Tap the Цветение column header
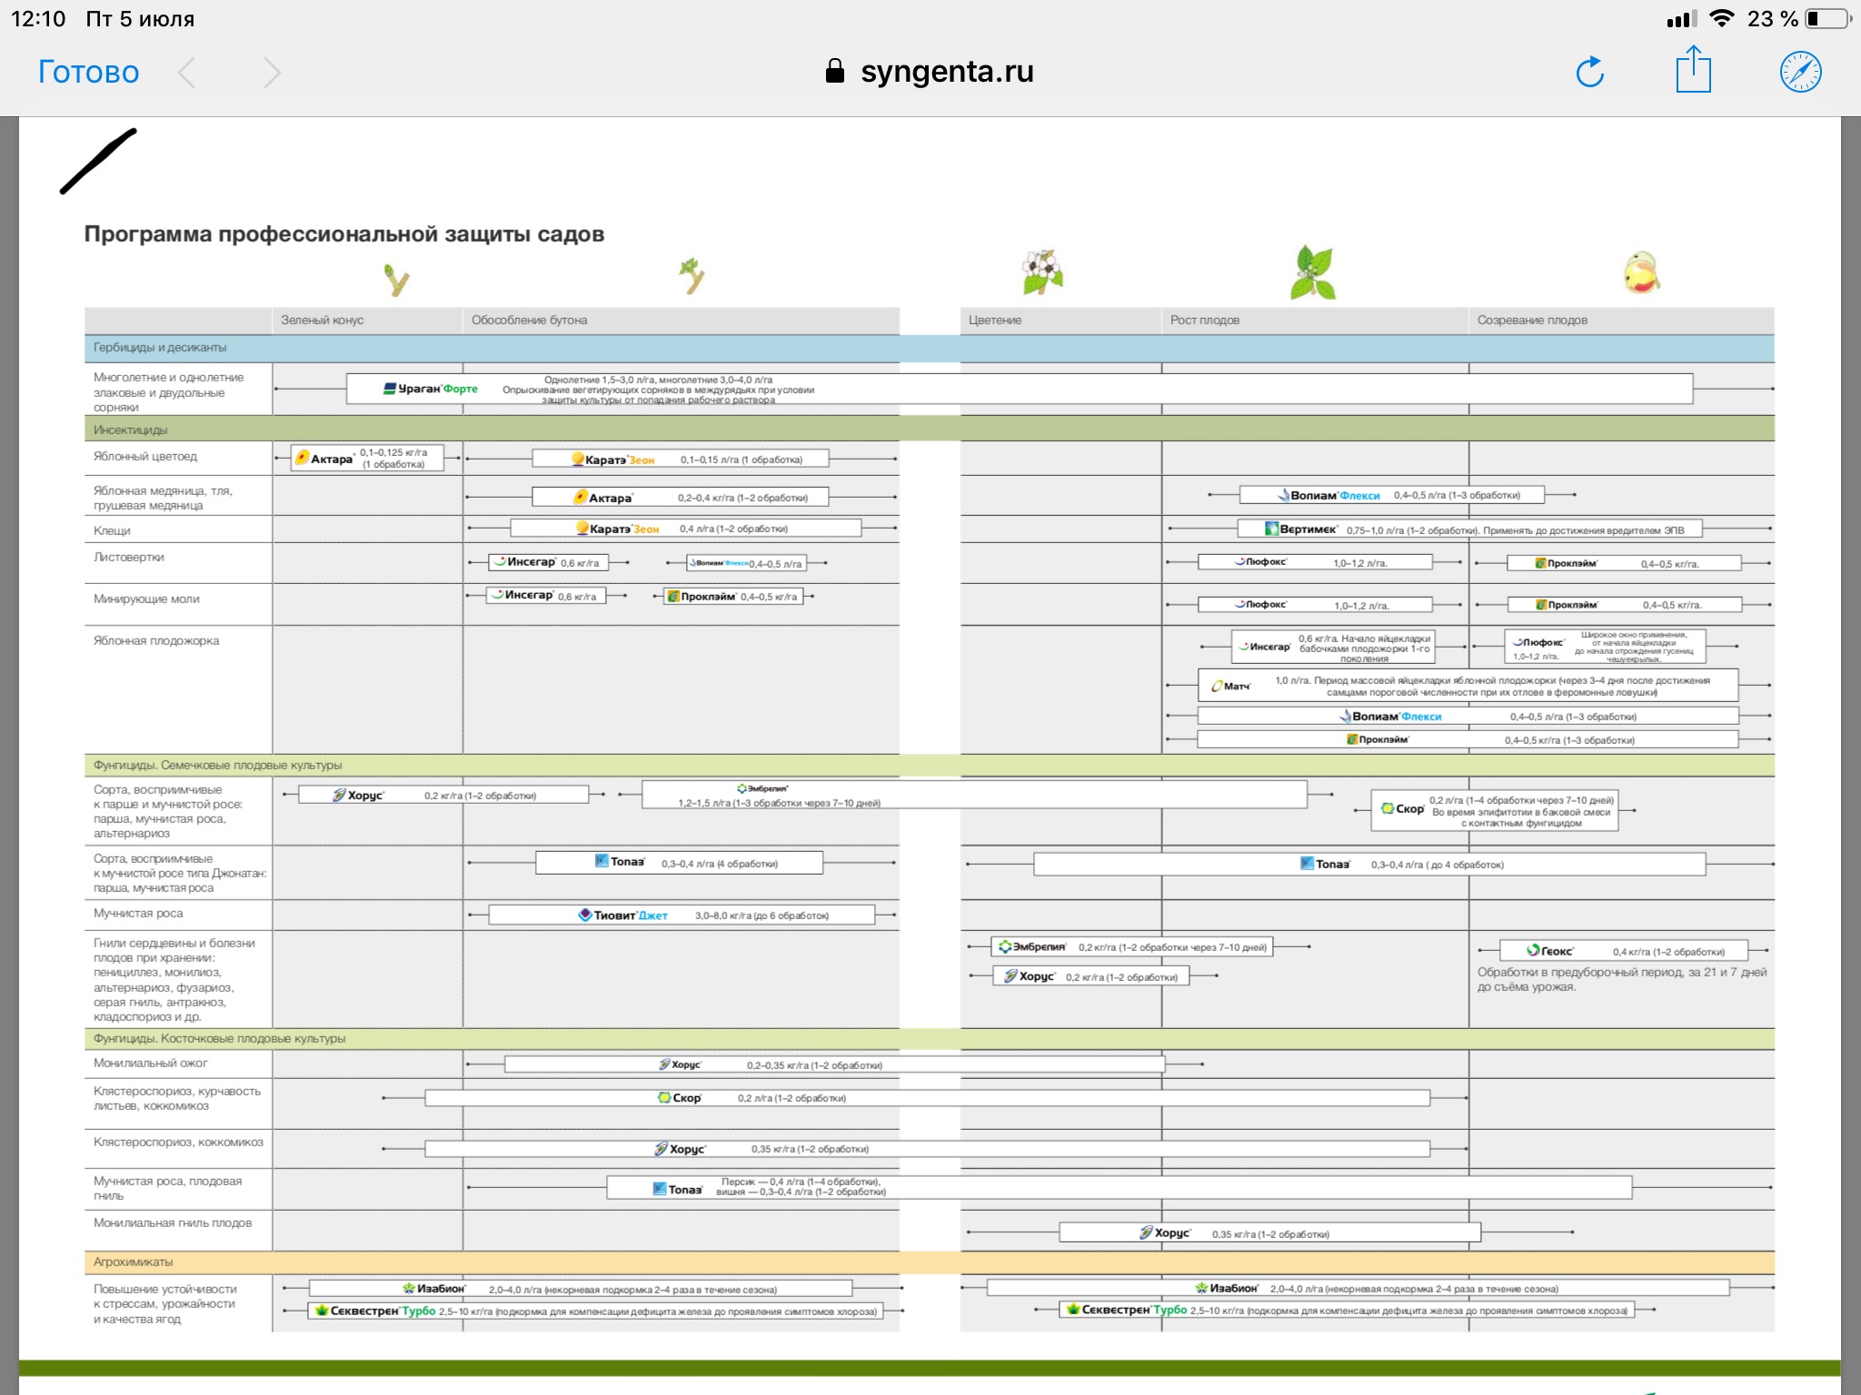The width and height of the screenshot is (1861, 1395). (x=995, y=320)
